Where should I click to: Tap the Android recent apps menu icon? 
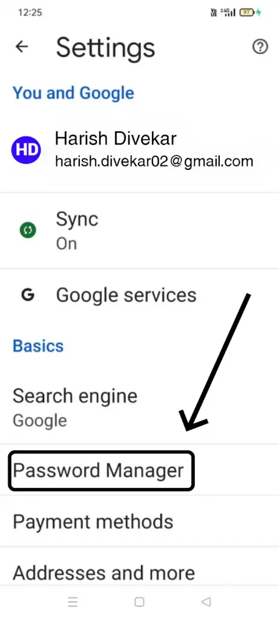click(72, 601)
